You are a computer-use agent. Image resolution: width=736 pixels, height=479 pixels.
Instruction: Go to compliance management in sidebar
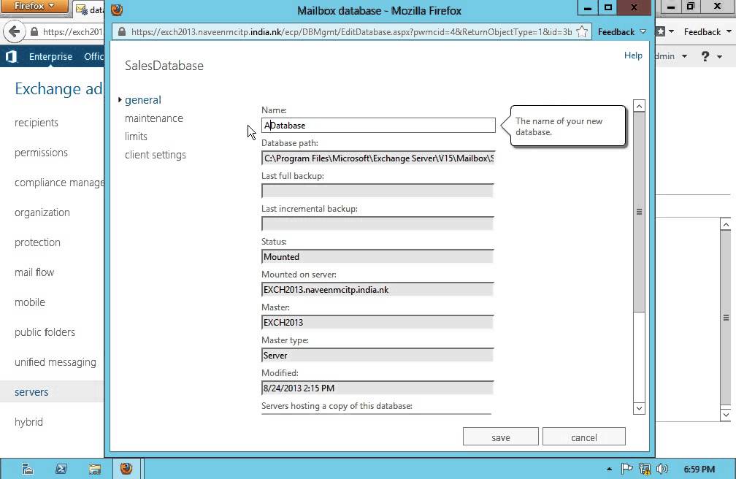coord(59,183)
